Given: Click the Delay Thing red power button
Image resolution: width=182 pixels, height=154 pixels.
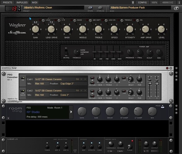Looking at the screenshot, I should [x=167, y=68].
